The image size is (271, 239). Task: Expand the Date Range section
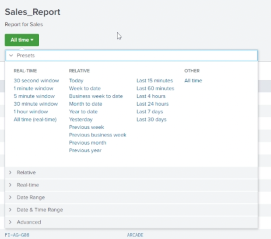pyautogui.click(x=131, y=197)
